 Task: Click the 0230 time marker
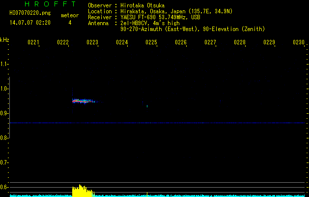(299, 42)
